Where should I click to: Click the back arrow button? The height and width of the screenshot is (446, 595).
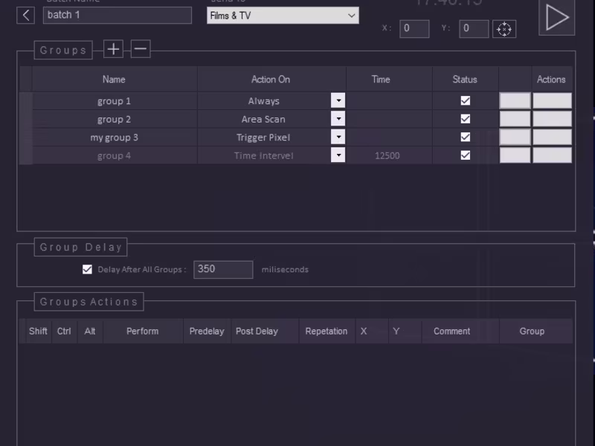click(26, 16)
